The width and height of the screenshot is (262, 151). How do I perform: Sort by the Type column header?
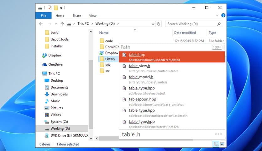(x=212, y=33)
